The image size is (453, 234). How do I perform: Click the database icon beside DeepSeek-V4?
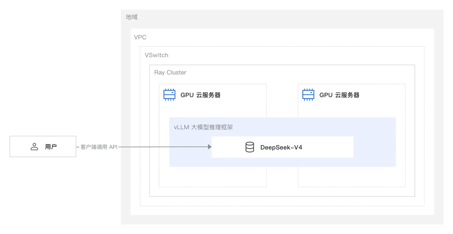250,147
